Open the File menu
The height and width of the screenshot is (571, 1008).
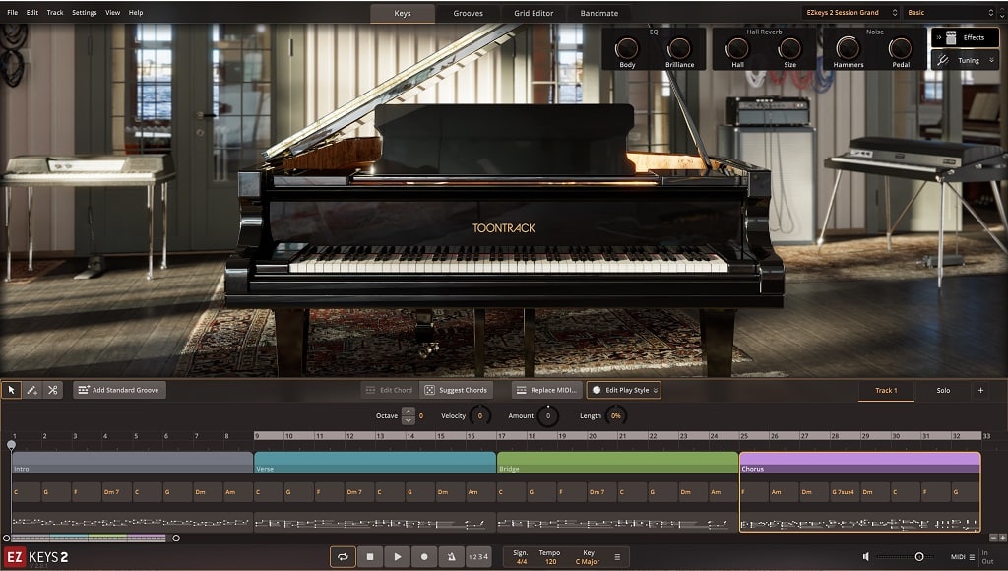click(x=12, y=12)
